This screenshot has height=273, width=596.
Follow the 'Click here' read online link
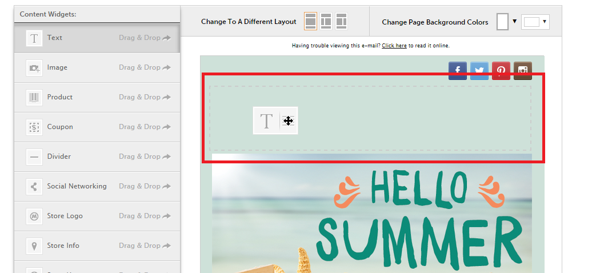(x=394, y=46)
